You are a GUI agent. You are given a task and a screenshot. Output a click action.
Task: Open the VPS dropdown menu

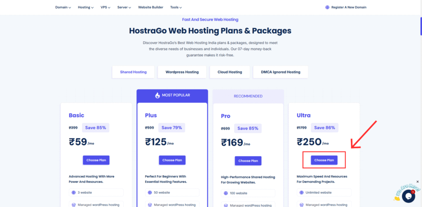click(x=105, y=7)
